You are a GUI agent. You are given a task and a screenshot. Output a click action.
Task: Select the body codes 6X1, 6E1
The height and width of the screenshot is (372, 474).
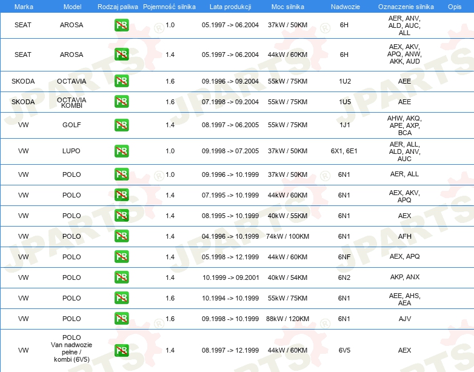(x=344, y=151)
